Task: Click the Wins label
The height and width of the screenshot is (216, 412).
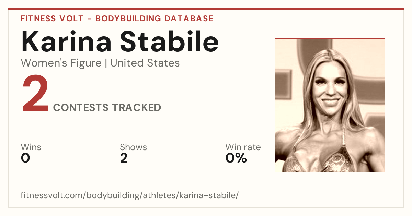Action: [x=31, y=147]
